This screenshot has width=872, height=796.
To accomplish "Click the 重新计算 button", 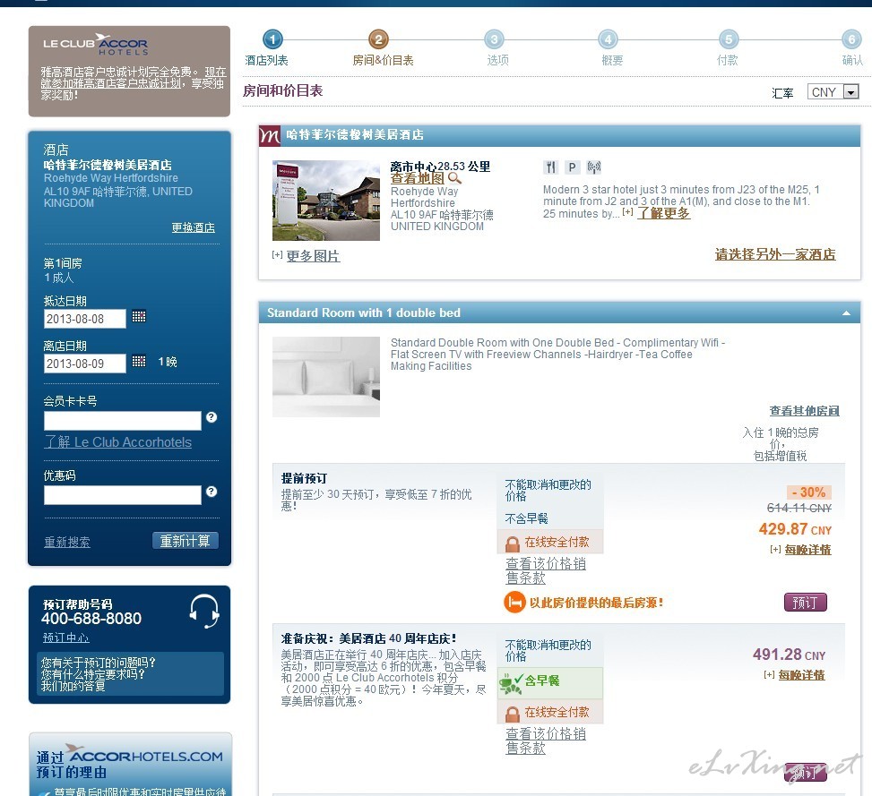I will 186,541.
